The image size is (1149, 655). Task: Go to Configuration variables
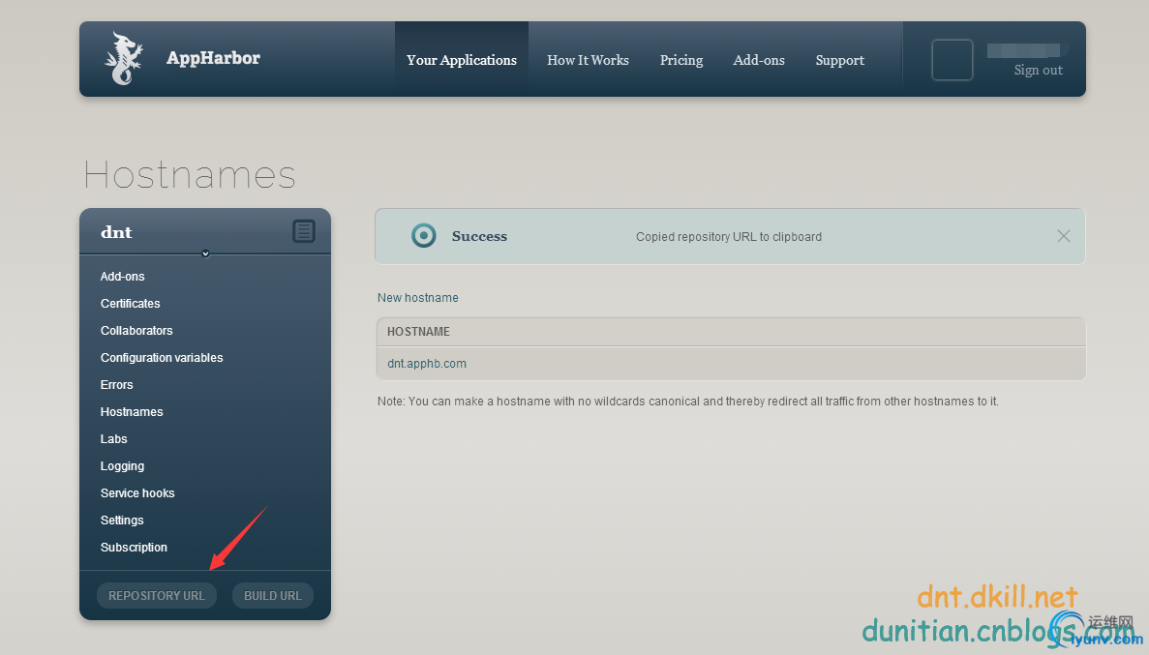pyautogui.click(x=162, y=358)
